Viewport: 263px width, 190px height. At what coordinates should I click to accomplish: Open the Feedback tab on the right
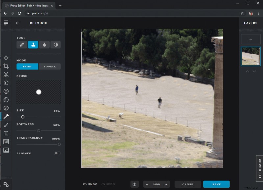tap(259, 168)
